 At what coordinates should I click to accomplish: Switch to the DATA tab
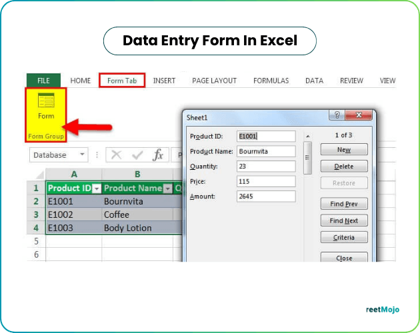coord(314,81)
